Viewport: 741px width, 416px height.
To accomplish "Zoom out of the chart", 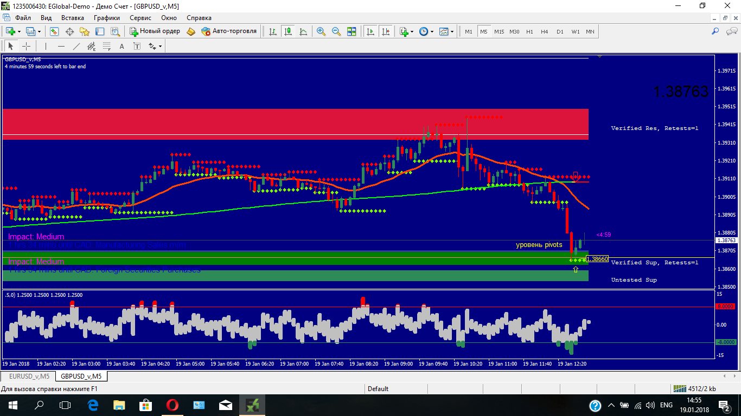I will point(336,31).
